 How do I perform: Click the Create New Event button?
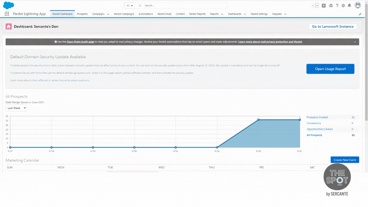point(345,160)
